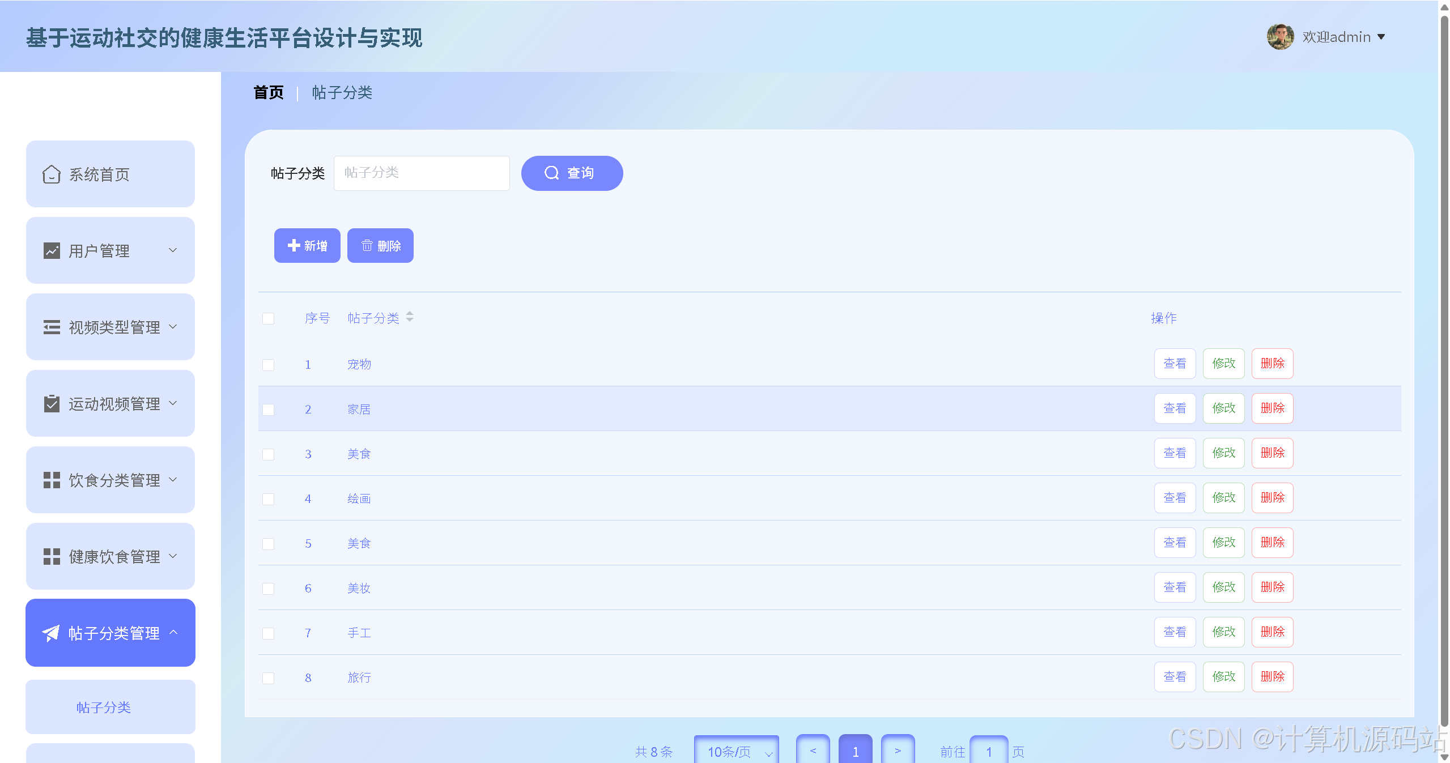The image size is (1450, 763).
Task: Click the trash icon in the 删除 toolbar button
Action: [x=367, y=245]
